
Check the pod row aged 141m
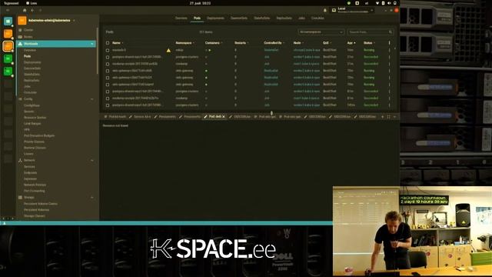(x=108, y=105)
